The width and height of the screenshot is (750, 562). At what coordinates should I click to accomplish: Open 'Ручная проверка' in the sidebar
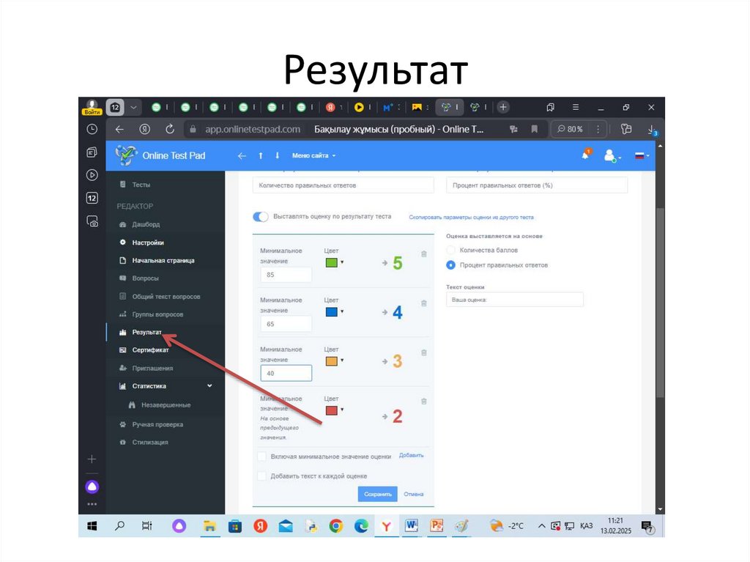(x=157, y=424)
